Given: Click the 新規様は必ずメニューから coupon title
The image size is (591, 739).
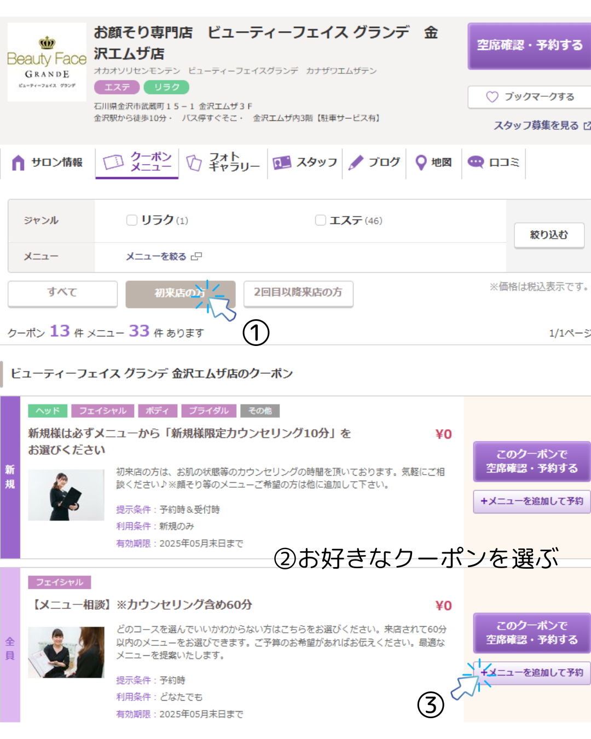Looking at the screenshot, I should (190, 441).
